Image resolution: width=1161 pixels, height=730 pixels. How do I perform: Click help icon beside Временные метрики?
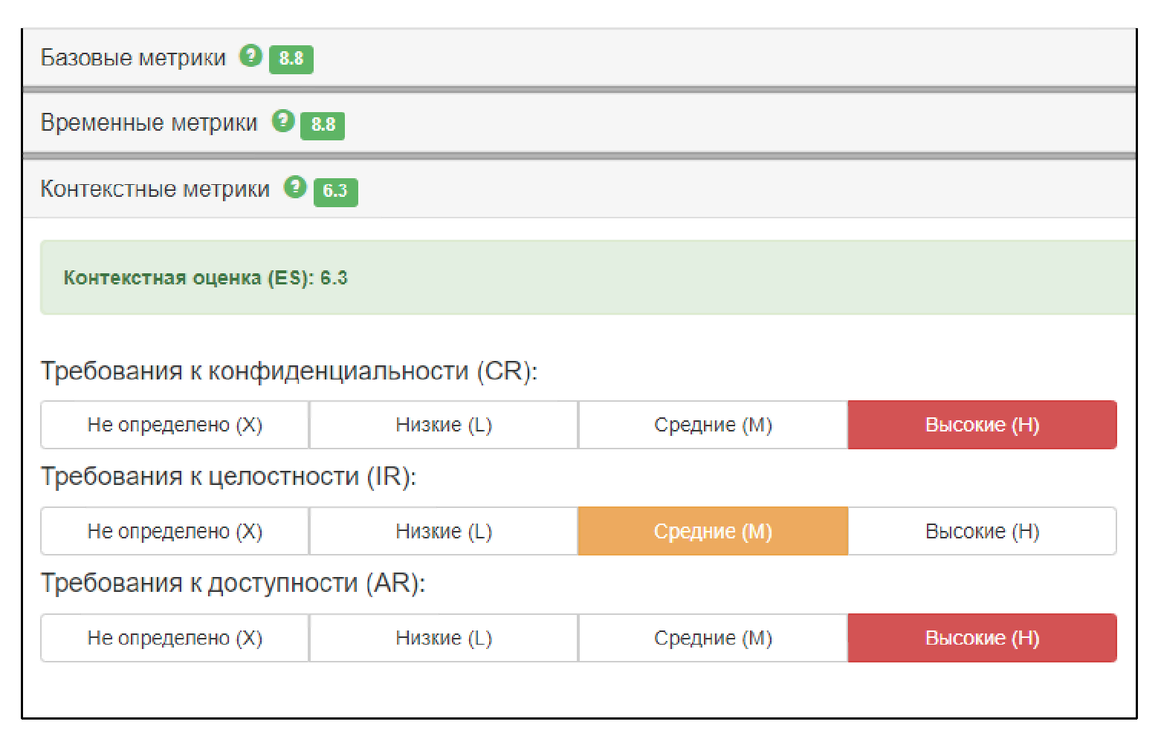(282, 120)
